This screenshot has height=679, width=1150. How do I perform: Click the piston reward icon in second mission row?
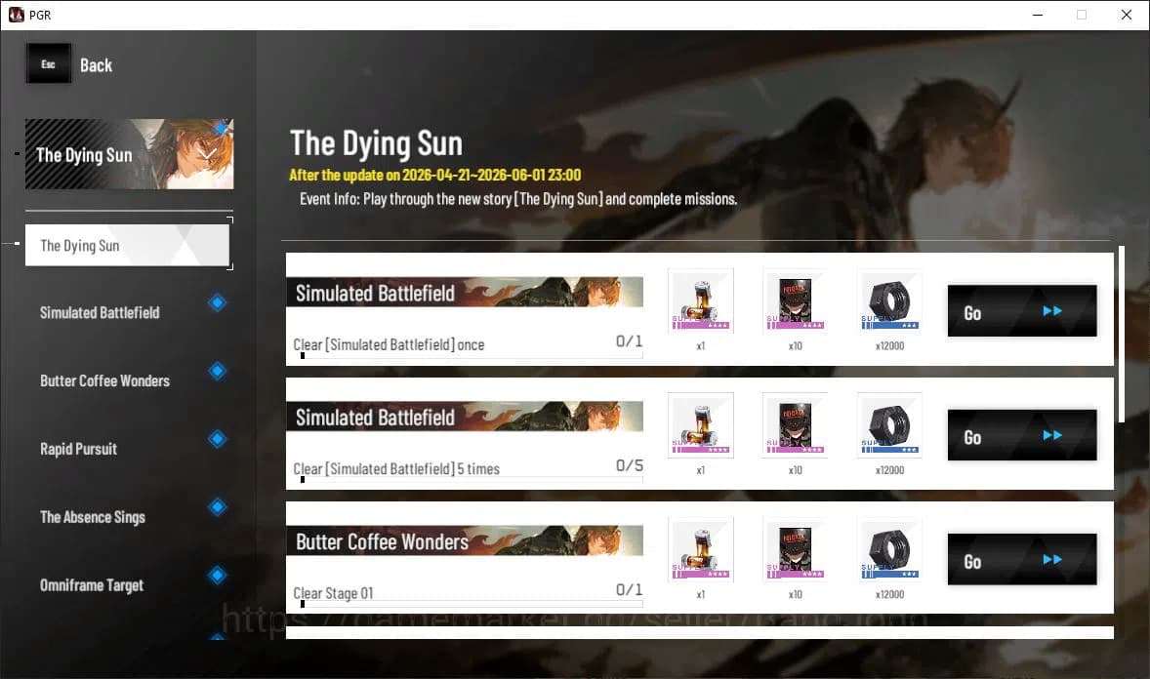tap(700, 425)
